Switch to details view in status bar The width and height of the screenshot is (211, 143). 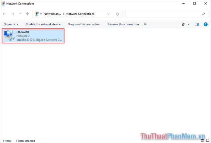[x=202, y=141]
